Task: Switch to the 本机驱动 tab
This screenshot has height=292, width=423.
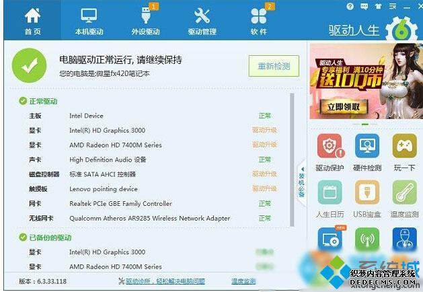Action: tap(89, 21)
